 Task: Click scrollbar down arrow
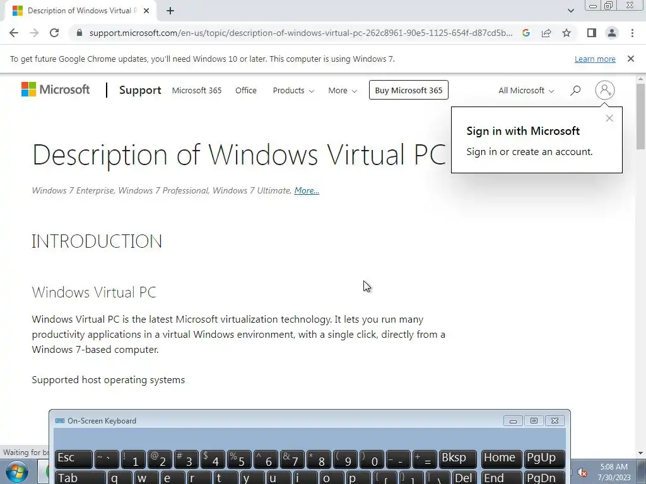point(641,453)
